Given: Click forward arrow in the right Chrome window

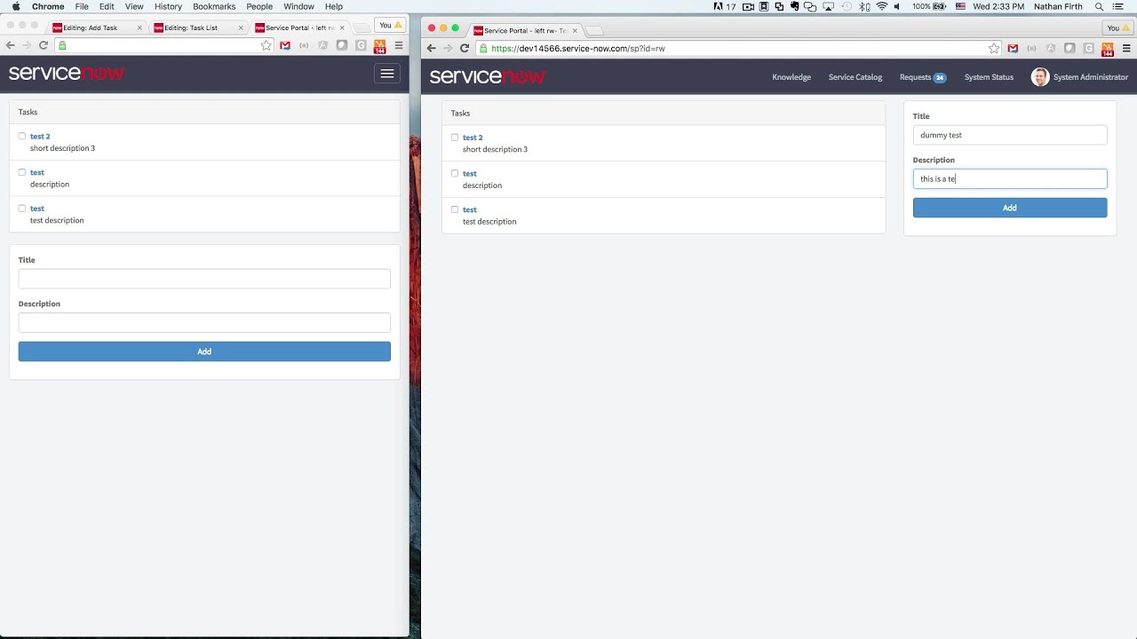Looking at the screenshot, I should [x=447, y=48].
